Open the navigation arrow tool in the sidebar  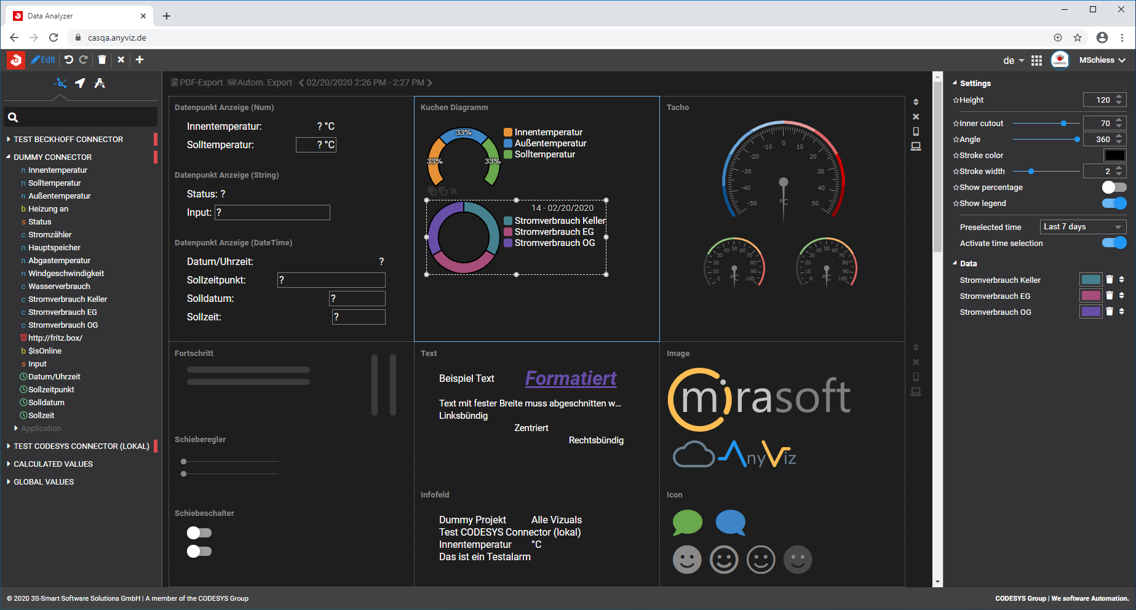click(80, 83)
